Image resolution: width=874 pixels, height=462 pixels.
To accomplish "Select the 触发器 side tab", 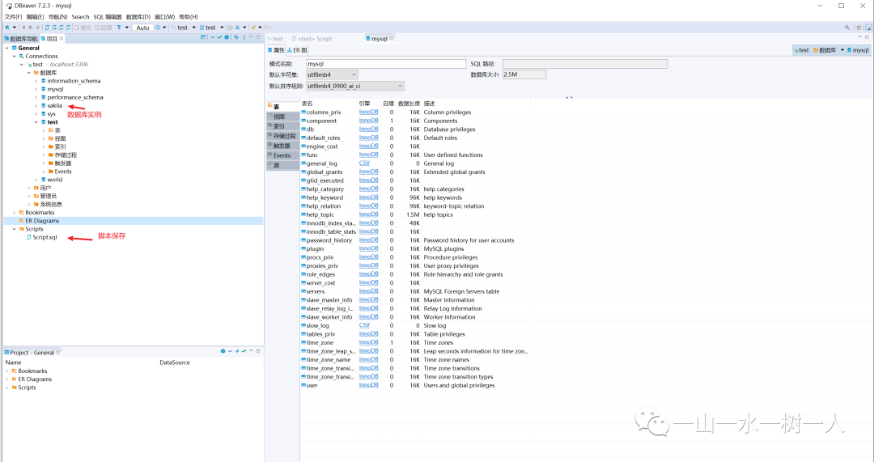I will tap(282, 146).
